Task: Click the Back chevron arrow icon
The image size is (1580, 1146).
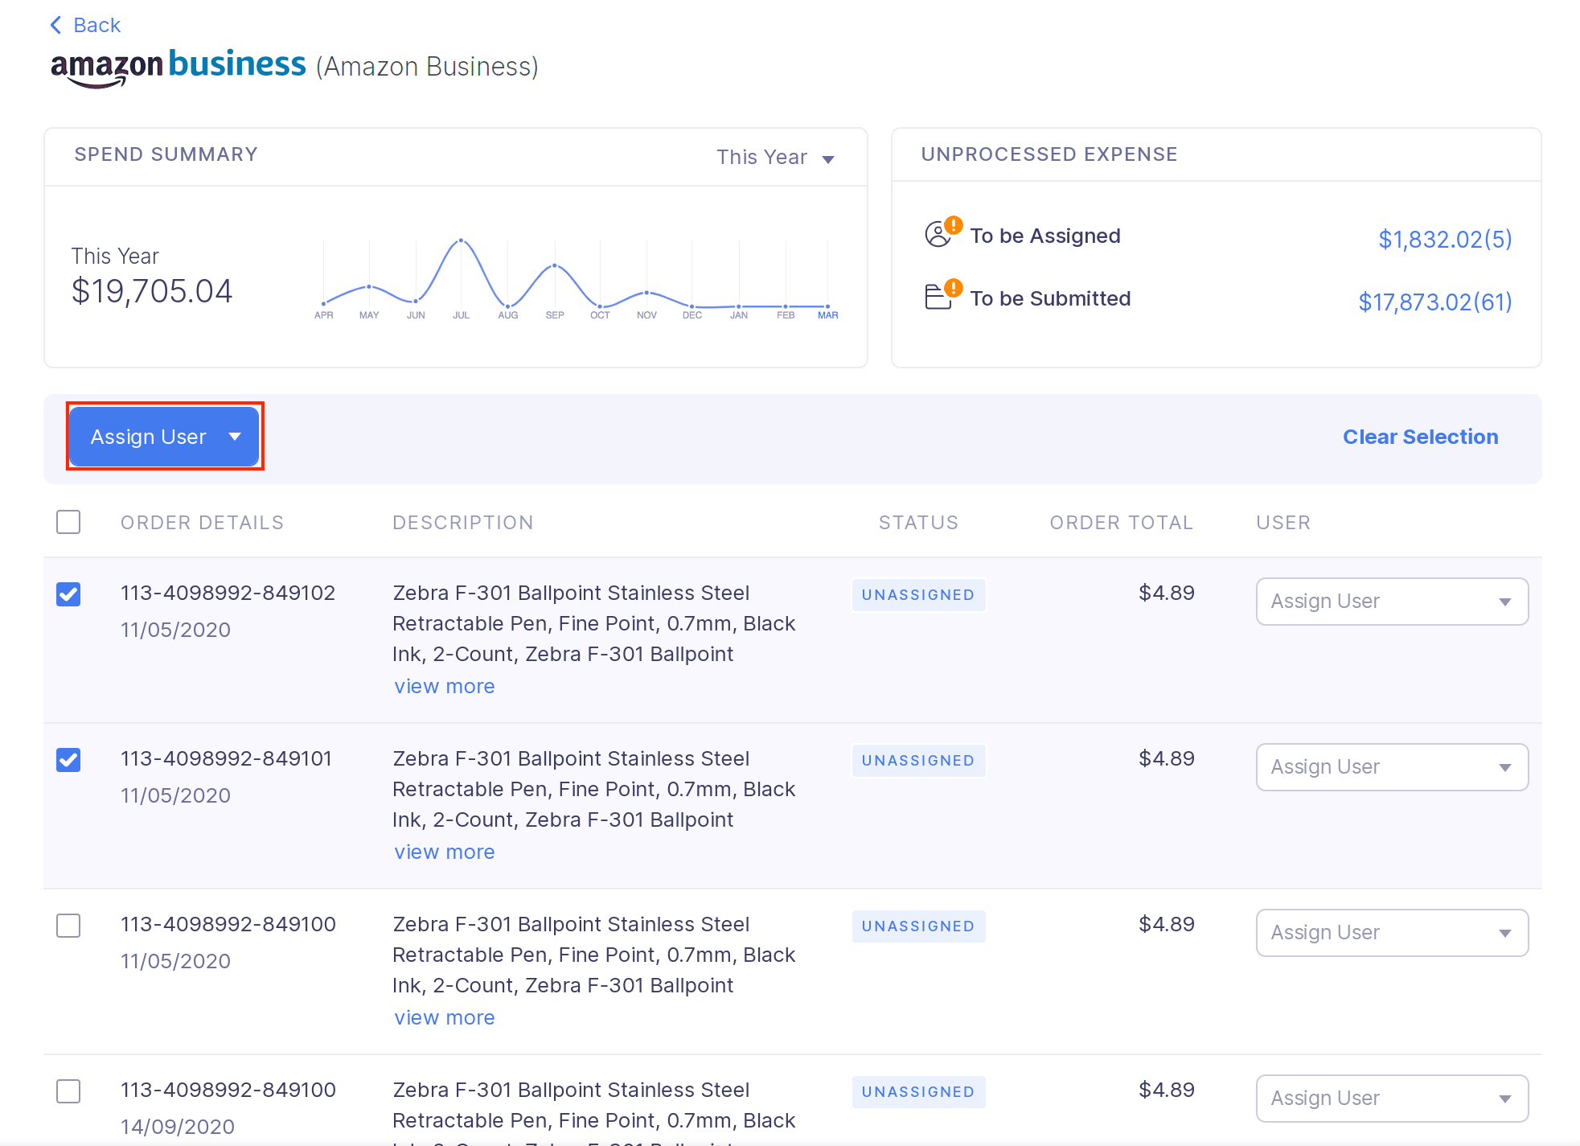Action: click(55, 25)
